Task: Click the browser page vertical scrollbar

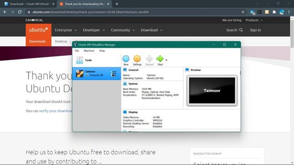Action: click(292, 33)
